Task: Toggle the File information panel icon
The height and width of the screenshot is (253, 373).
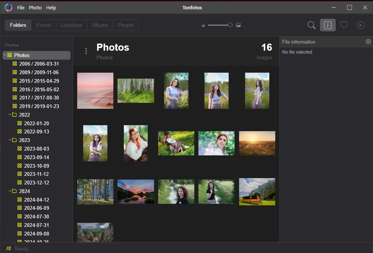Action: click(x=328, y=25)
